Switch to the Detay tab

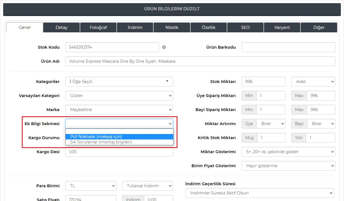[x=61, y=27]
